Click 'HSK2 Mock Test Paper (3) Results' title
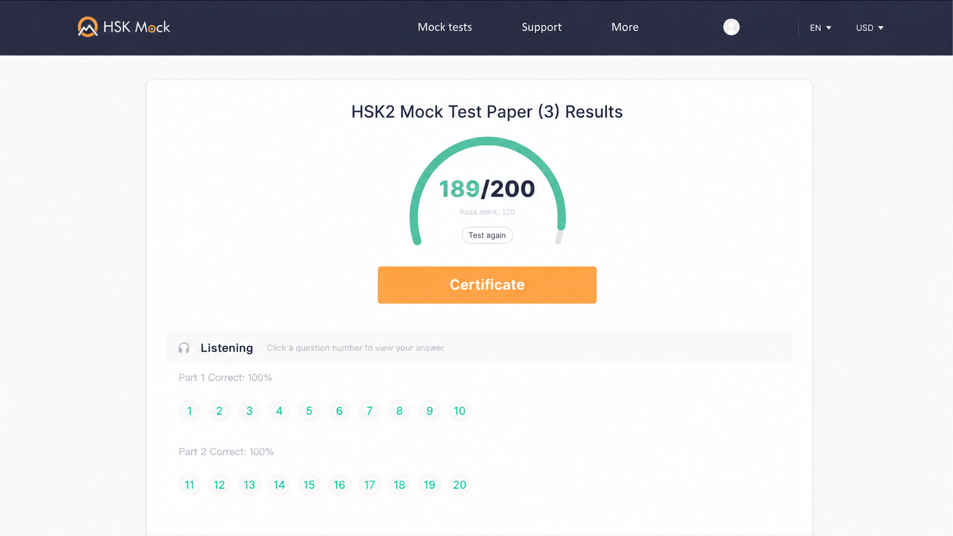This screenshot has height=536, width=953. tap(487, 112)
